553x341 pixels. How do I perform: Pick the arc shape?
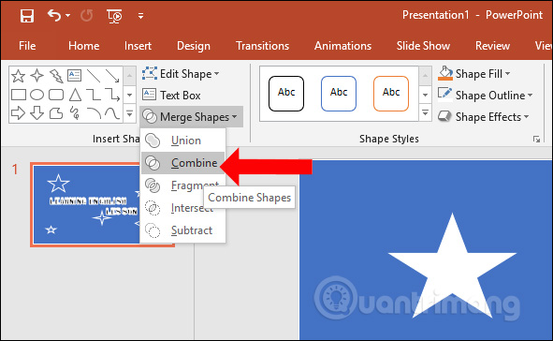point(94,113)
